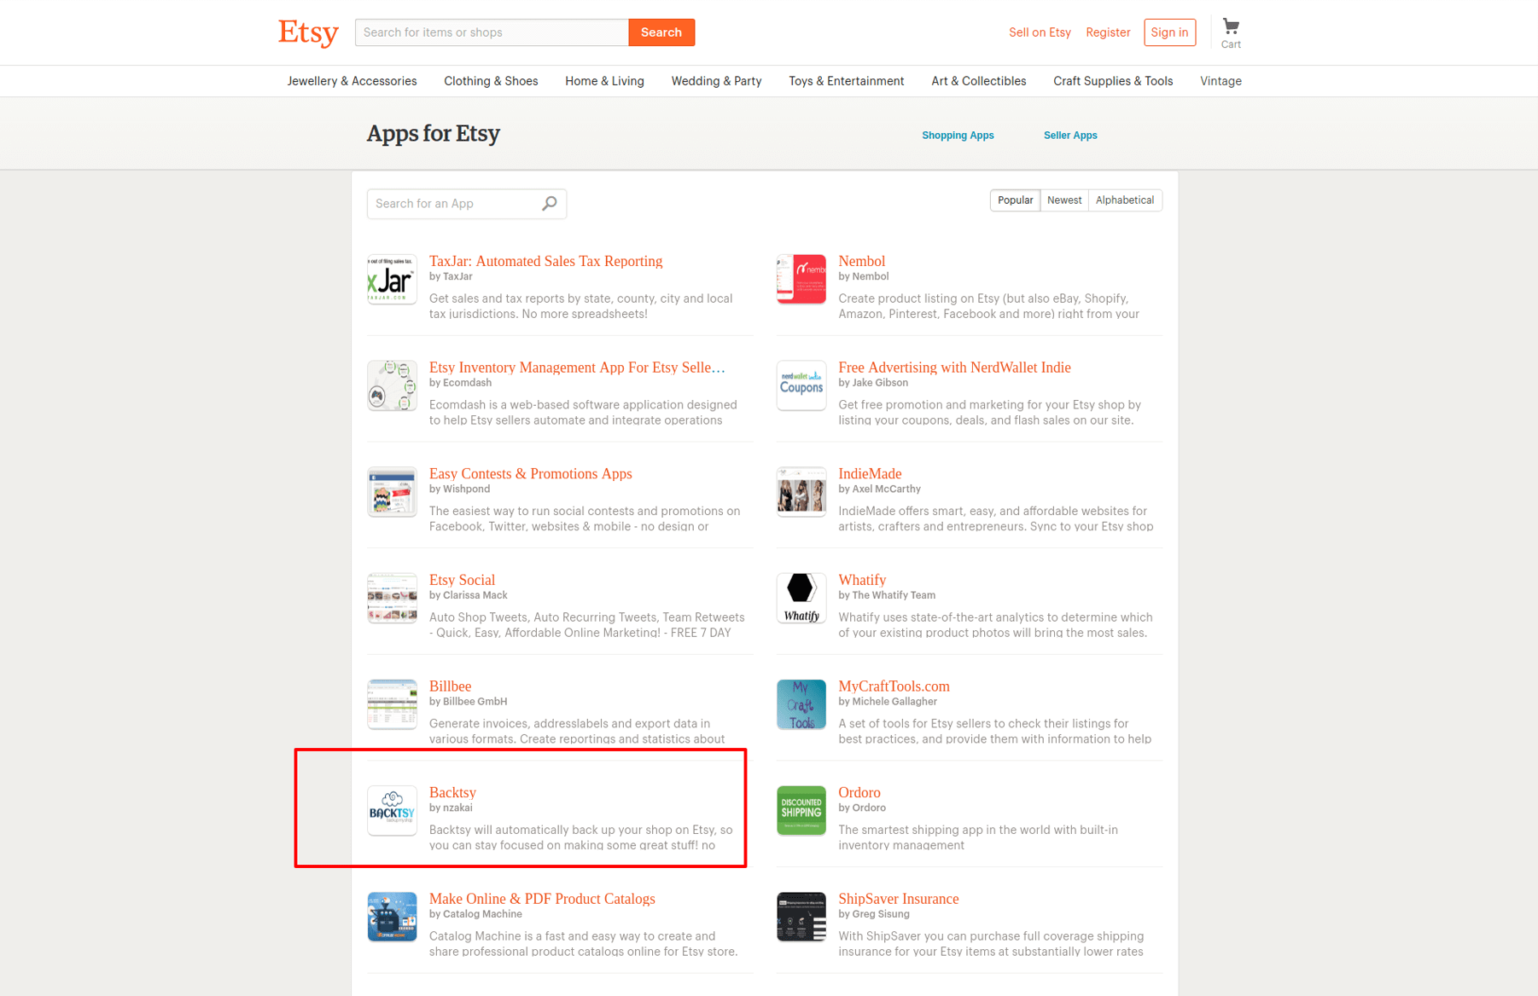Go to the Etsy home logo

tap(308, 32)
